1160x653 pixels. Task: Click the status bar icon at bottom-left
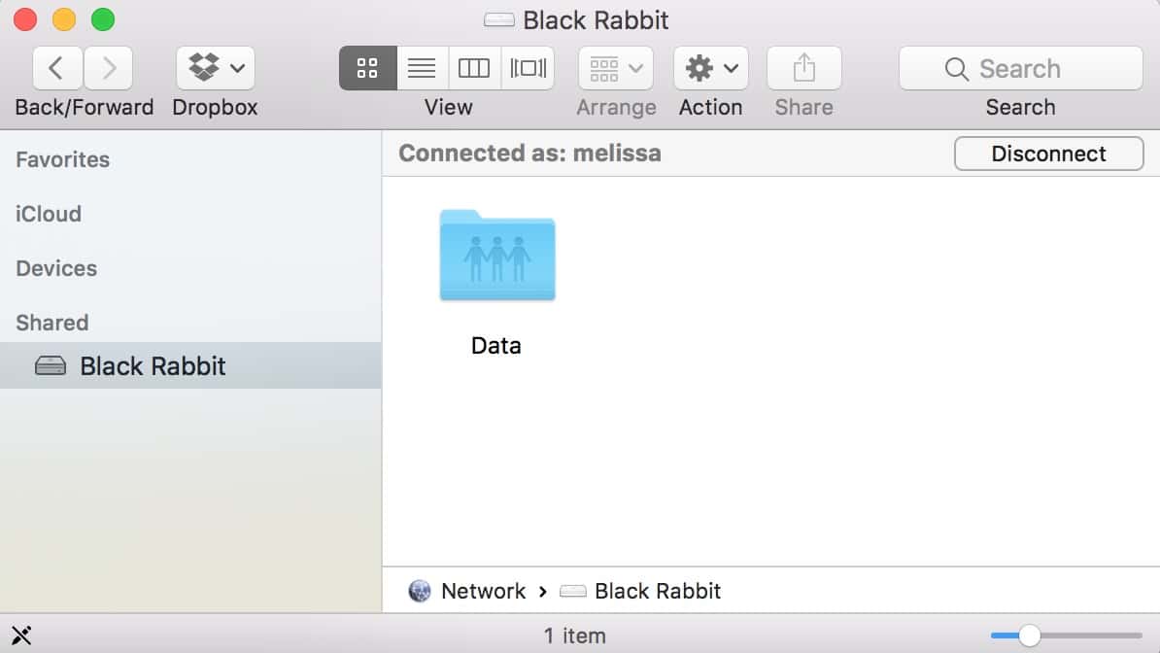click(21, 636)
